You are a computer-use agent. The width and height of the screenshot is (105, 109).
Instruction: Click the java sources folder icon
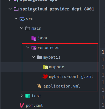34,38
